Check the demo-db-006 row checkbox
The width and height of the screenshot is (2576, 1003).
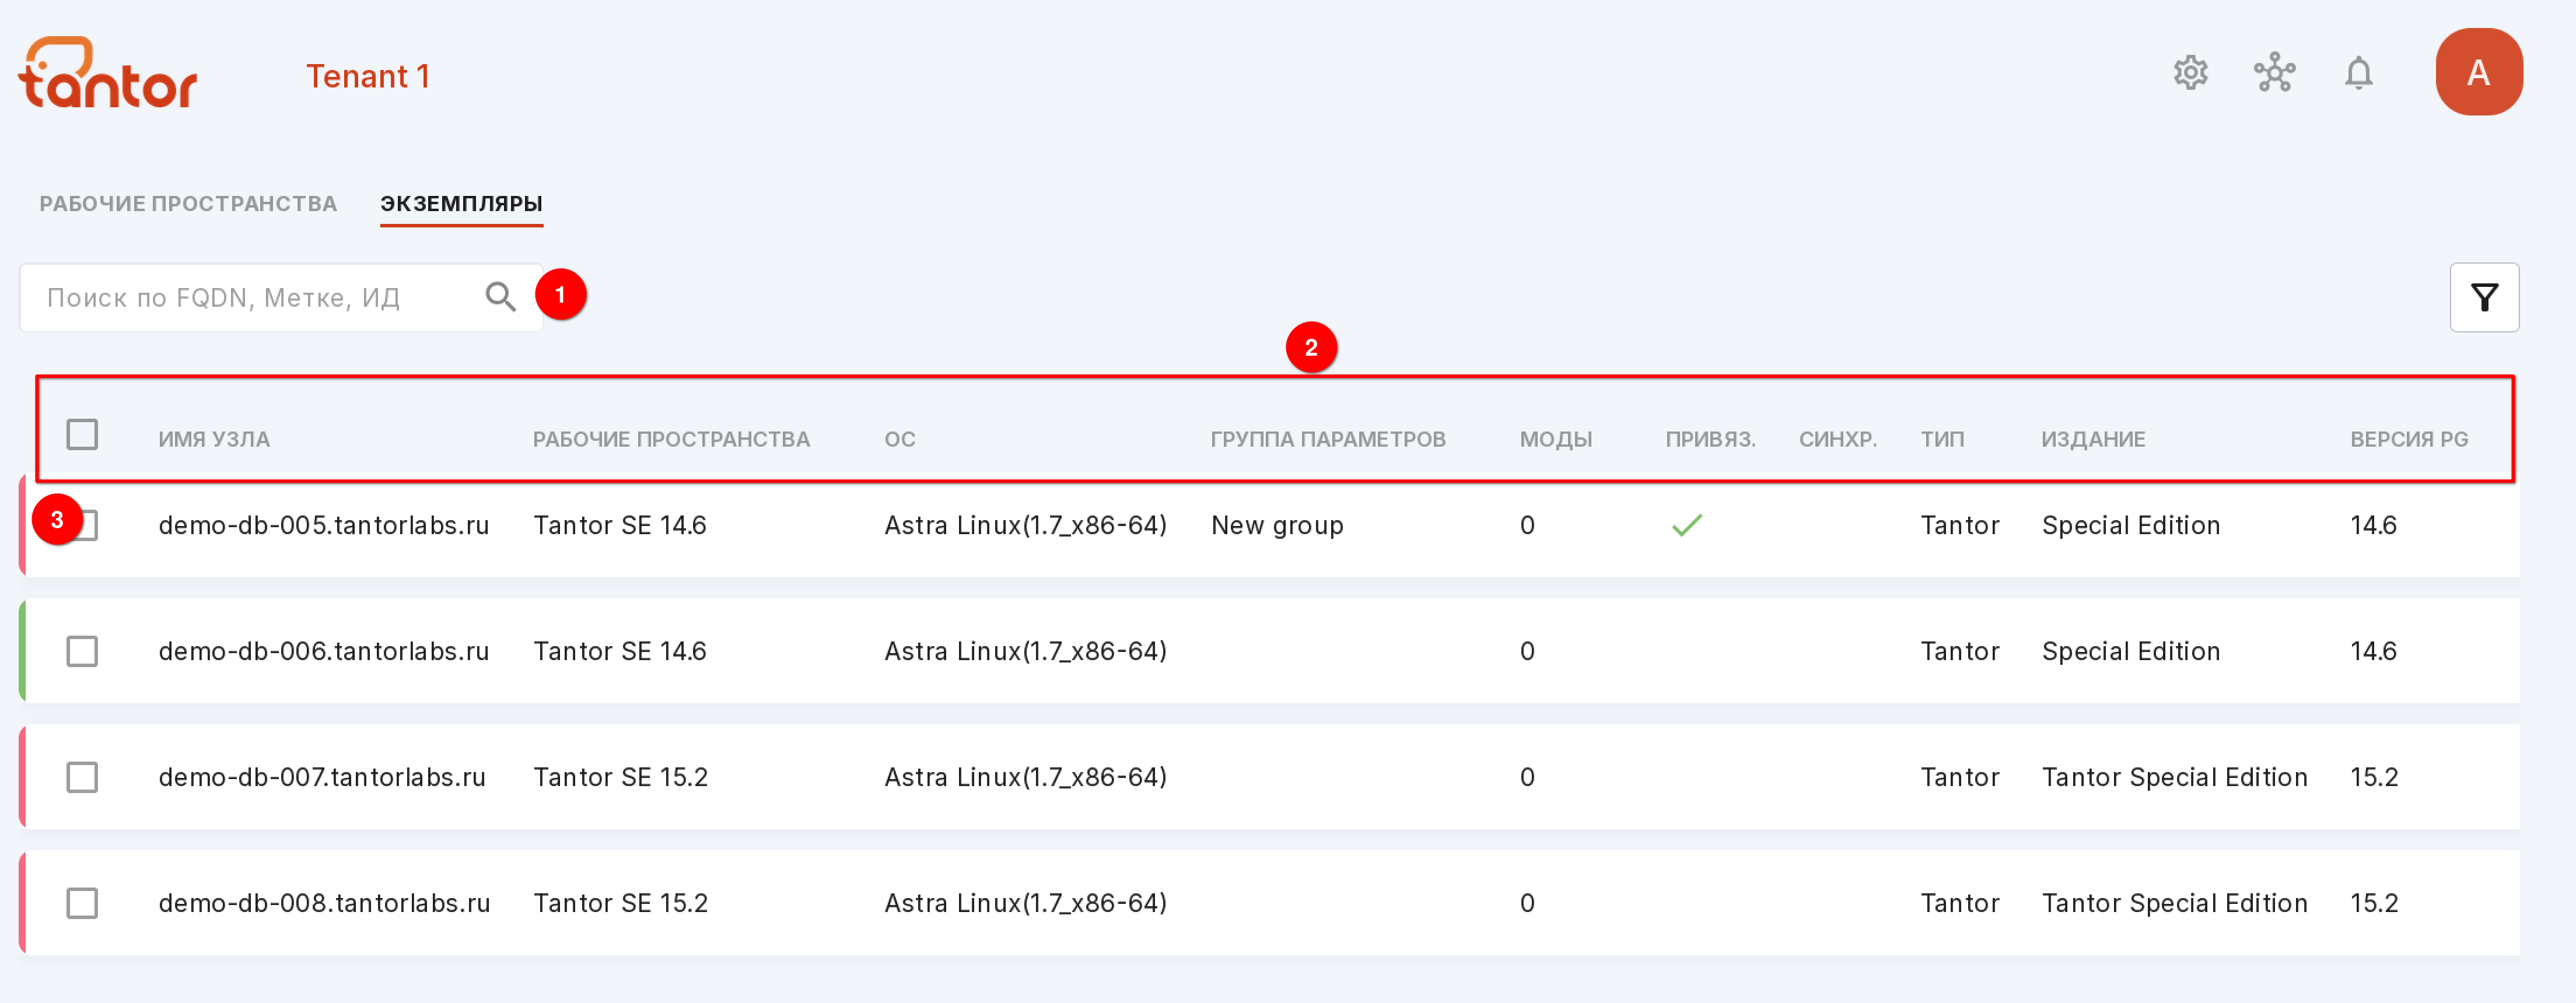pos(82,651)
